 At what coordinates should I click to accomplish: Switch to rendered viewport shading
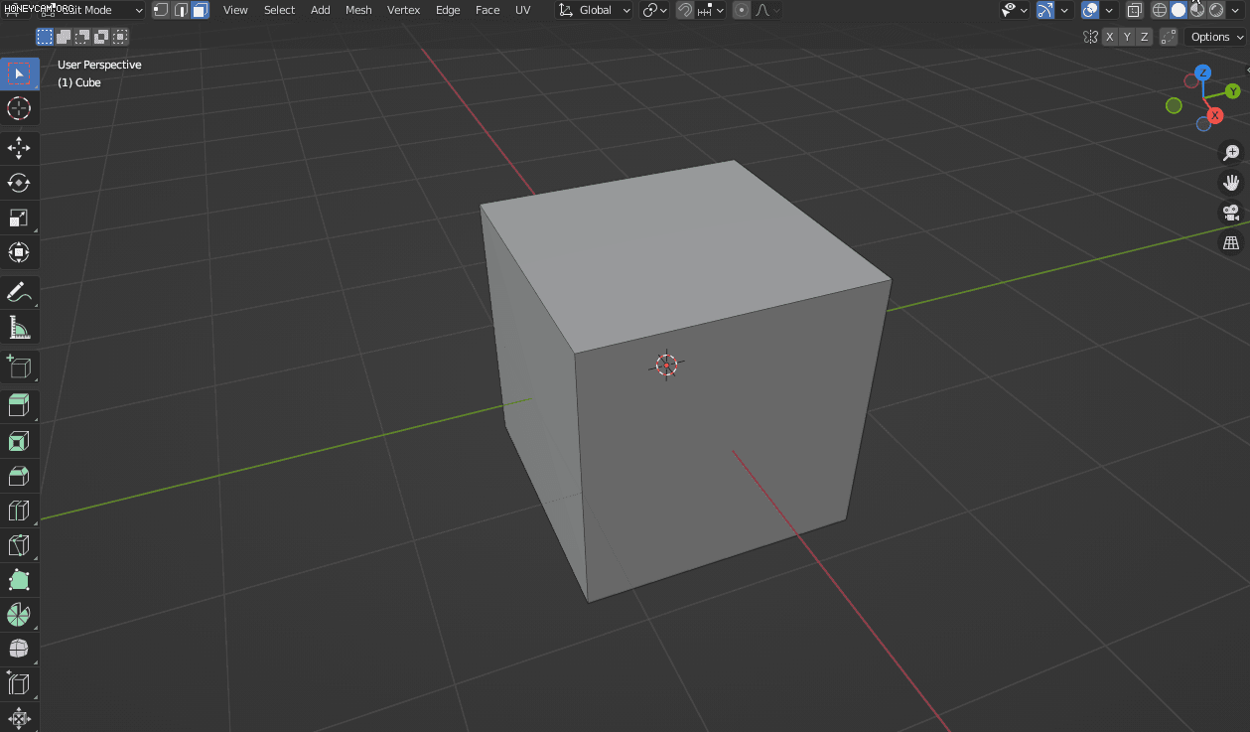tap(1216, 10)
